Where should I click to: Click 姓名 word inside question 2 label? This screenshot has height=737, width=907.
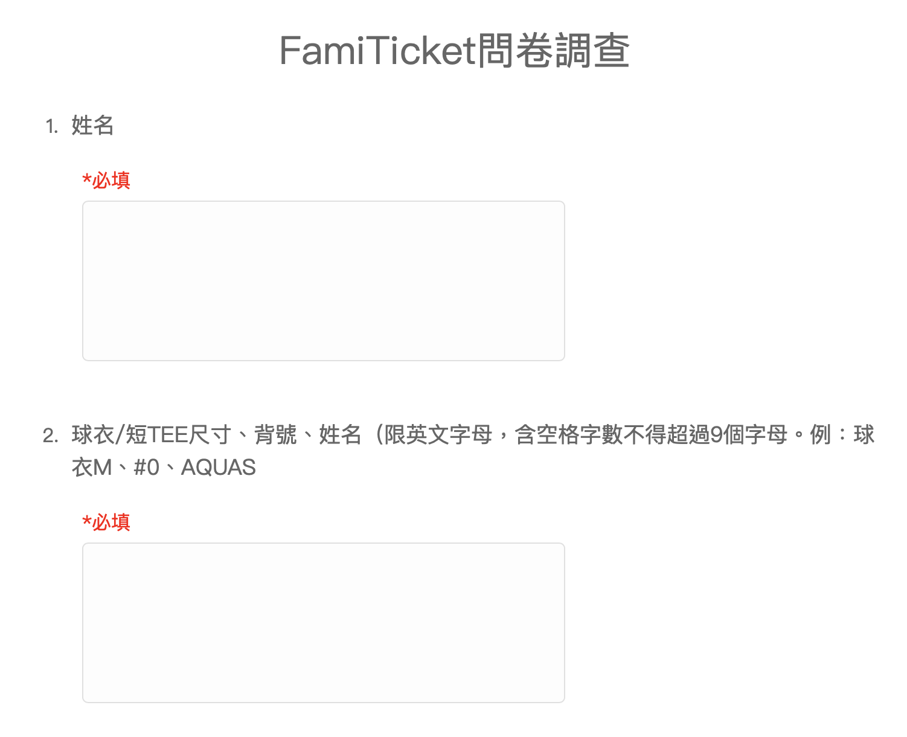[x=340, y=435]
